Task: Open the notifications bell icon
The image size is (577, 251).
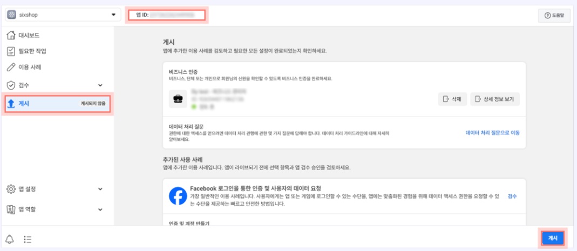Action: point(10,239)
